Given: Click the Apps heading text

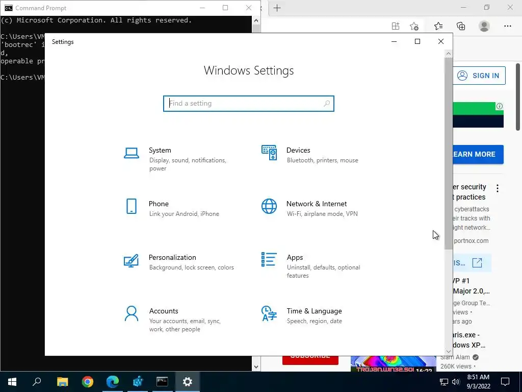Looking at the screenshot, I should 295,258.
